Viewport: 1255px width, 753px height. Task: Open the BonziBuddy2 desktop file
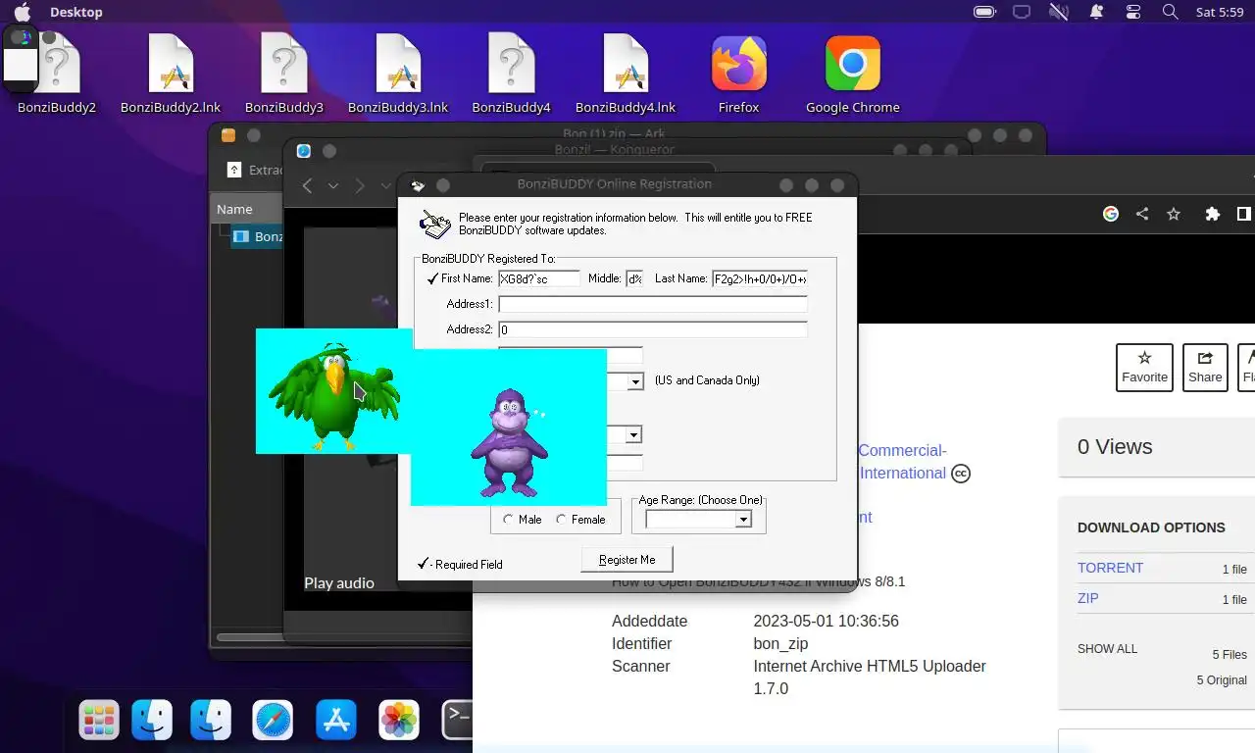coord(57,74)
